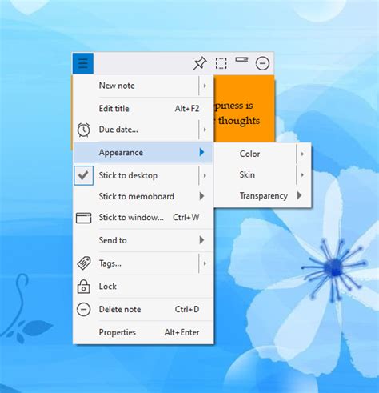Select Transparency in Appearance submenu
Image resolution: width=379 pixels, height=393 pixels.
coord(262,196)
